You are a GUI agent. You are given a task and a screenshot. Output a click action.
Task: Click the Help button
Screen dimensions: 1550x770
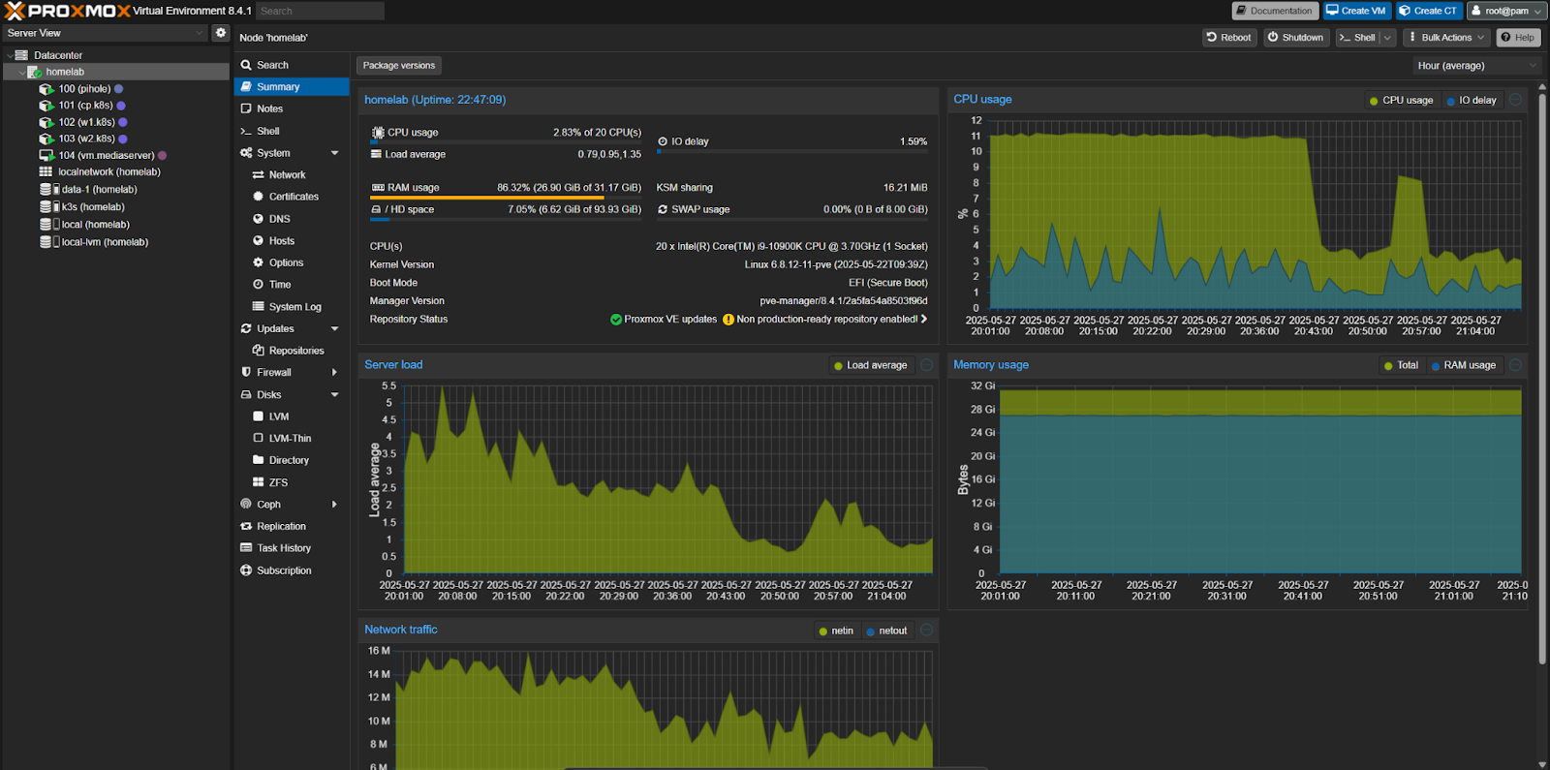pyautogui.click(x=1518, y=38)
